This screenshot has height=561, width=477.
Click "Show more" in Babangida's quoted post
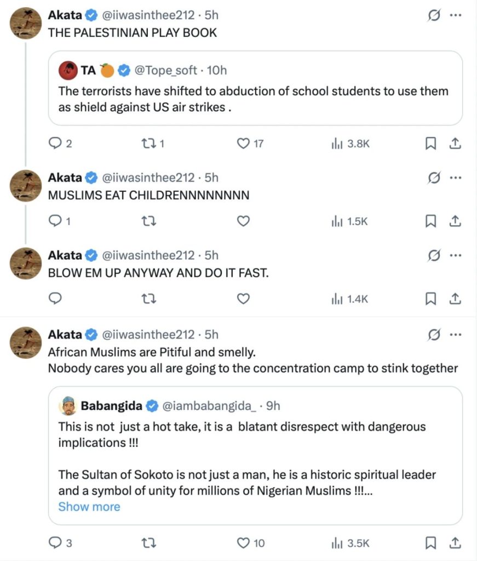coord(89,506)
